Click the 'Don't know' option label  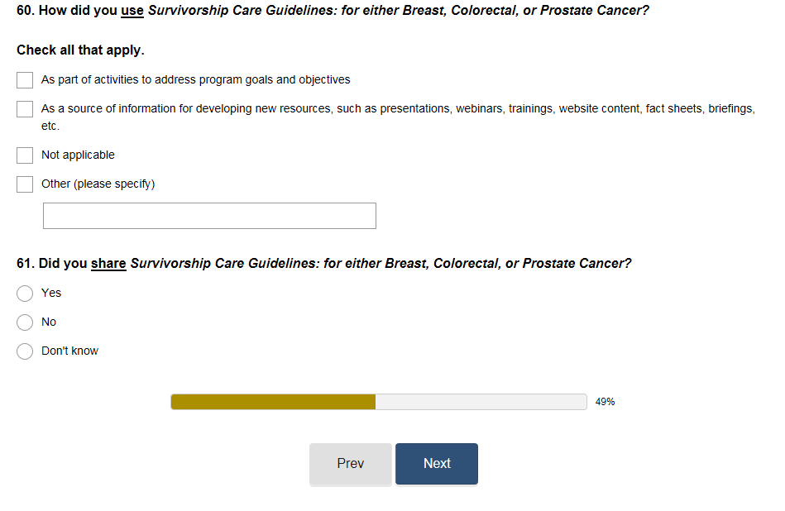(x=69, y=351)
